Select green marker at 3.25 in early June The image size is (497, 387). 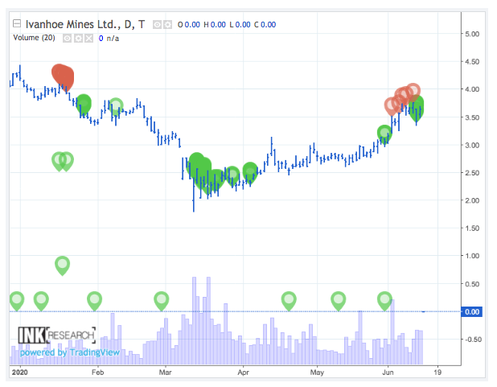[x=384, y=134]
